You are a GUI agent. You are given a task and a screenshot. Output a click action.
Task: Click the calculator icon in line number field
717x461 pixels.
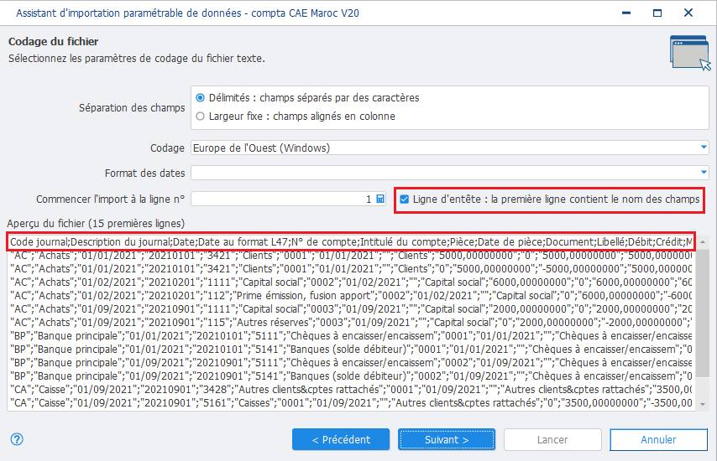(380, 199)
